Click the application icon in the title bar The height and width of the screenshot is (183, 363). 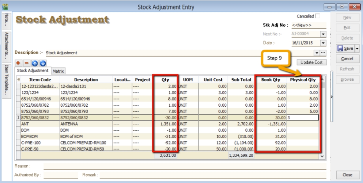coord(5,6)
